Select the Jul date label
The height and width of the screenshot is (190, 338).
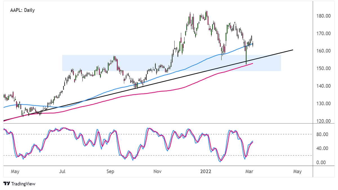click(63, 171)
